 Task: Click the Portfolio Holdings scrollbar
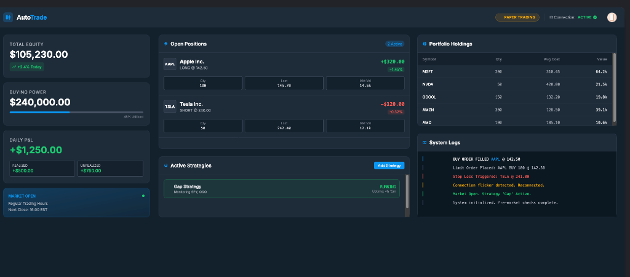click(x=614, y=87)
